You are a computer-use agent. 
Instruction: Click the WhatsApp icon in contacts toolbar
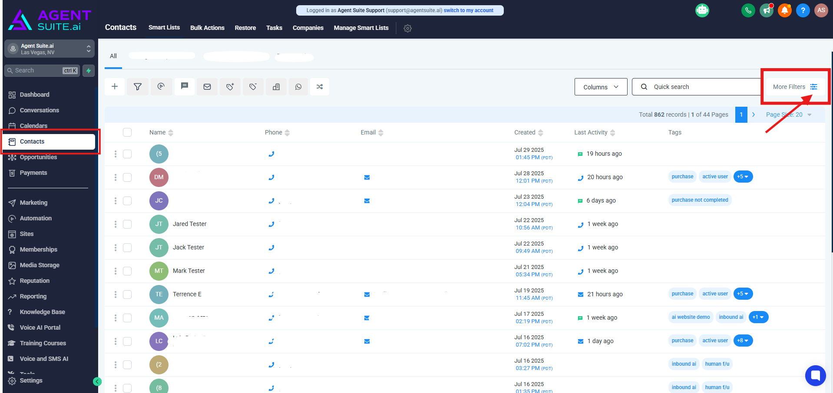[298, 87]
